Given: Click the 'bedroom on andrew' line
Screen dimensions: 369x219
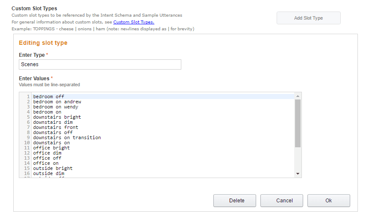Looking at the screenshot, I should 57,102.
